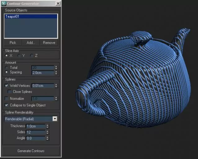Disable Collapse to Single Object
The height and width of the screenshot is (159, 198).
tap(7, 105)
